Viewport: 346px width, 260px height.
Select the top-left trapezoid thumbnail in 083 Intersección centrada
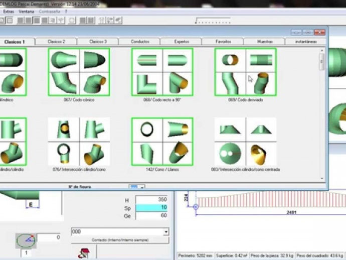pyautogui.click(x=230, y=129)
